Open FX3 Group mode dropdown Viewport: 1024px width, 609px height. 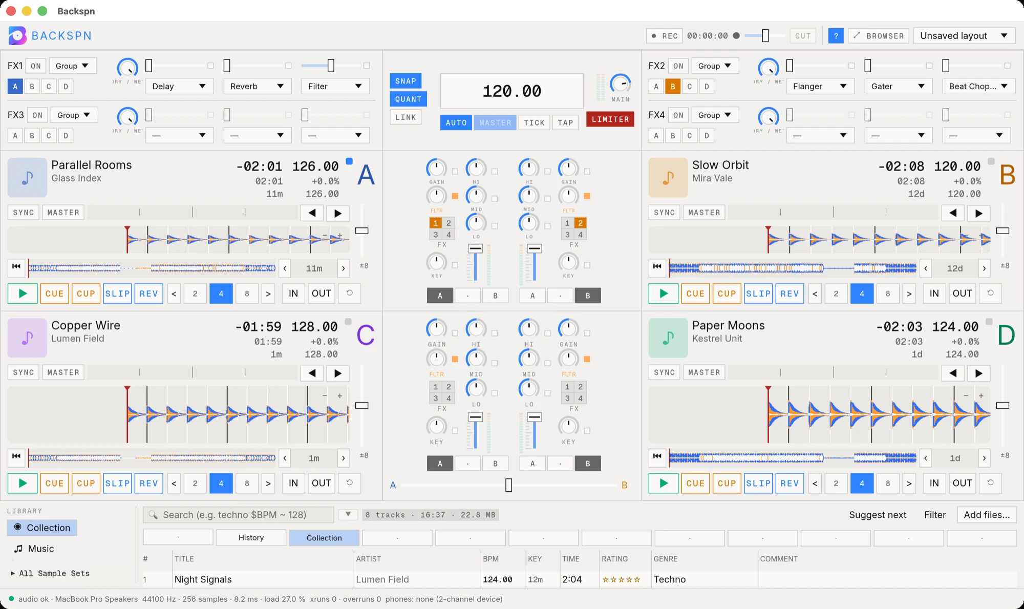tap(74, 115)
